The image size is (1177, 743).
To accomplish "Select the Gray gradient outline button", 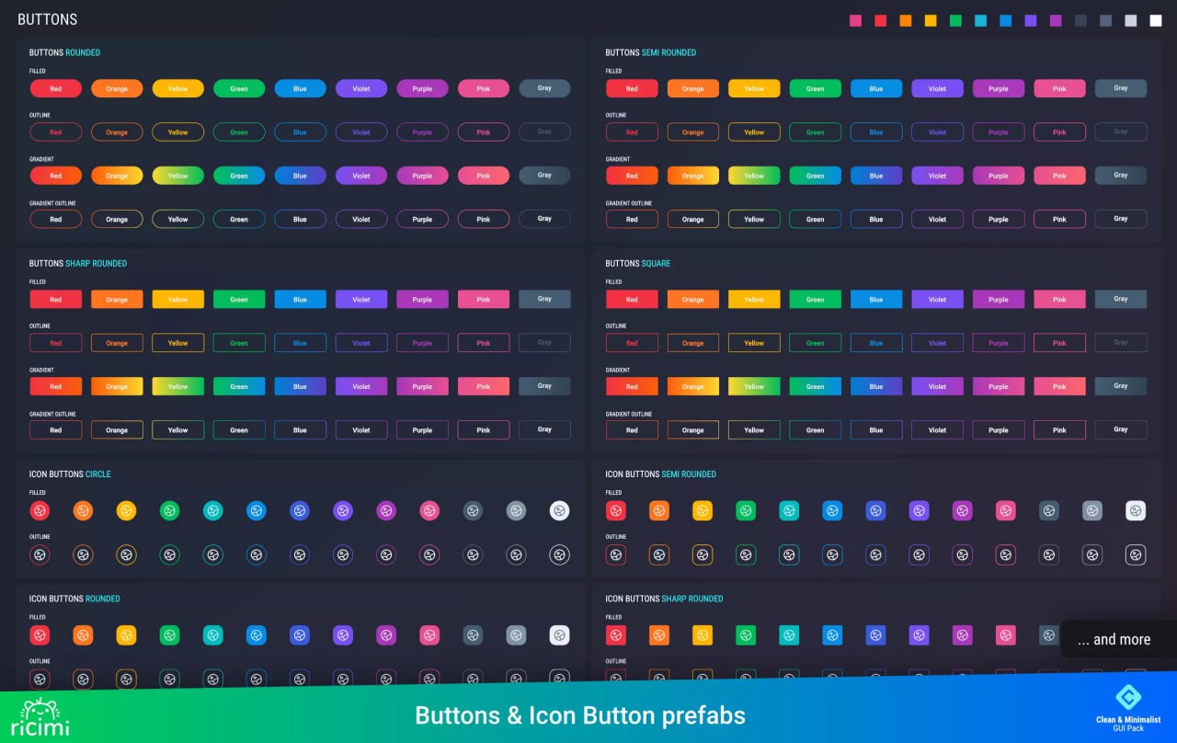I will point(544,219).
